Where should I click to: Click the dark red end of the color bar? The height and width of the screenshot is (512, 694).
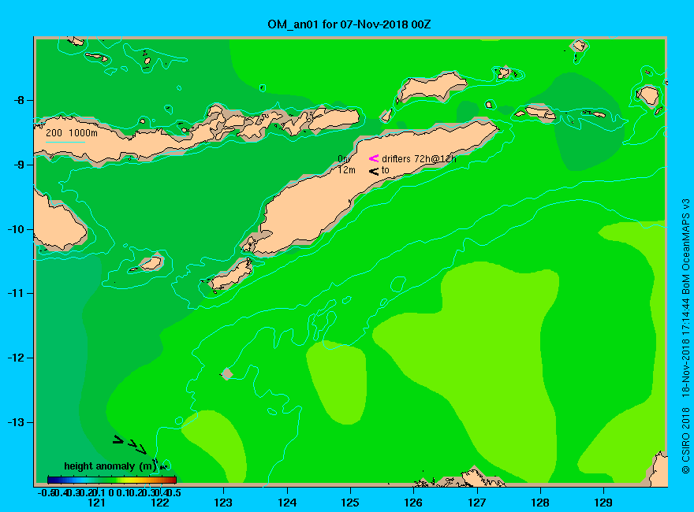[x=173, y=480]
